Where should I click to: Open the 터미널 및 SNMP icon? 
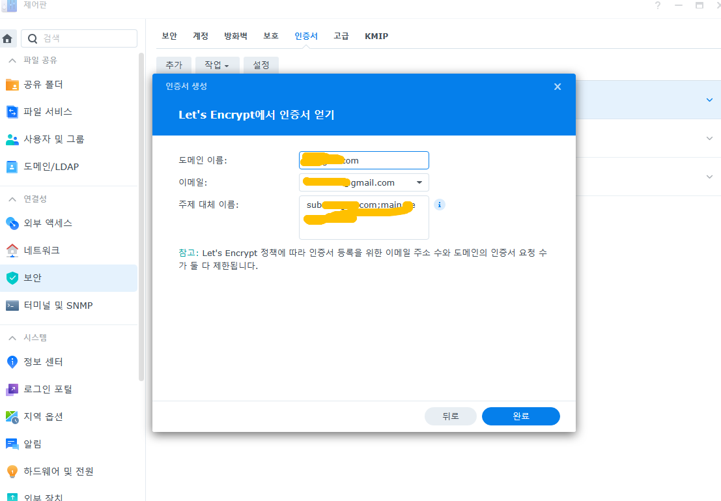click(12, 306)
